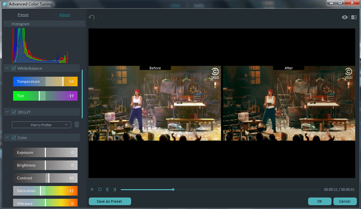Go to the previous frame
361x209 pixels.
107,190
